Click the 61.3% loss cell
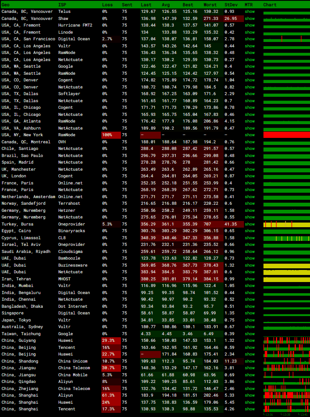This screenshot has width=310, height=417. 111,395
